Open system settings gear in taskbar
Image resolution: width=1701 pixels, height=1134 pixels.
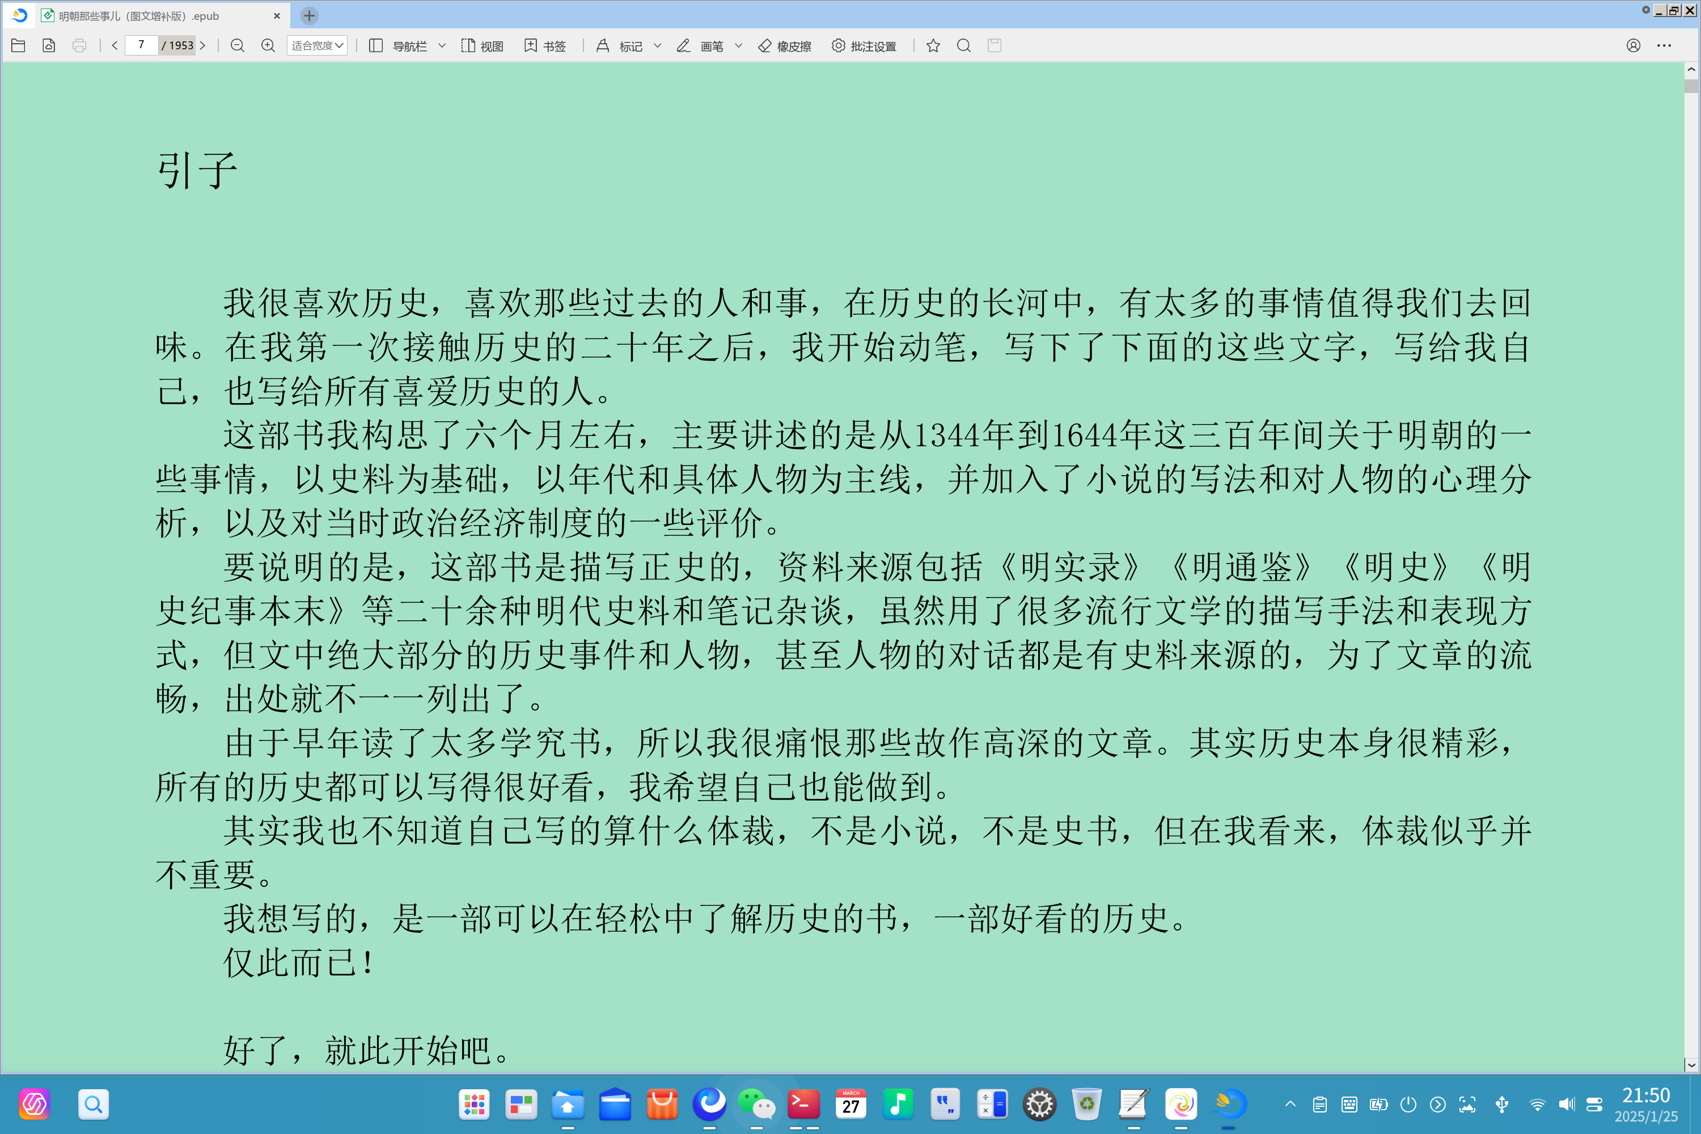coord(1039,1105)
